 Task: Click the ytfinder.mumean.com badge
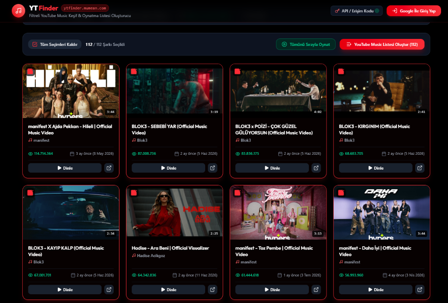(85, 8)
